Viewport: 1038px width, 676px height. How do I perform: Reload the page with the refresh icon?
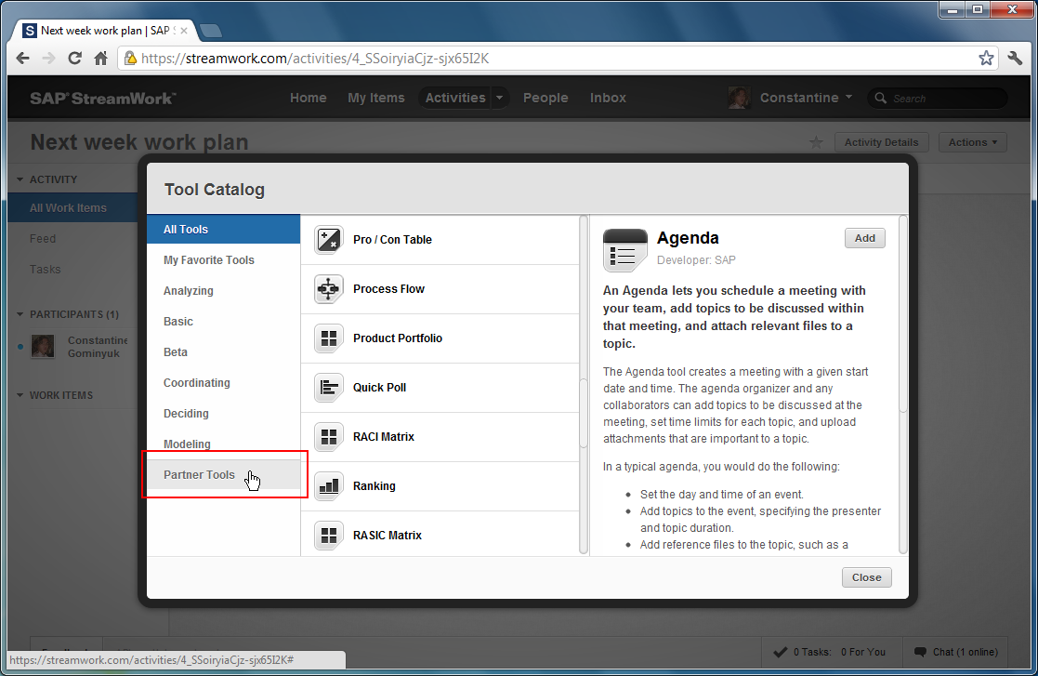[x=74, y=59]
